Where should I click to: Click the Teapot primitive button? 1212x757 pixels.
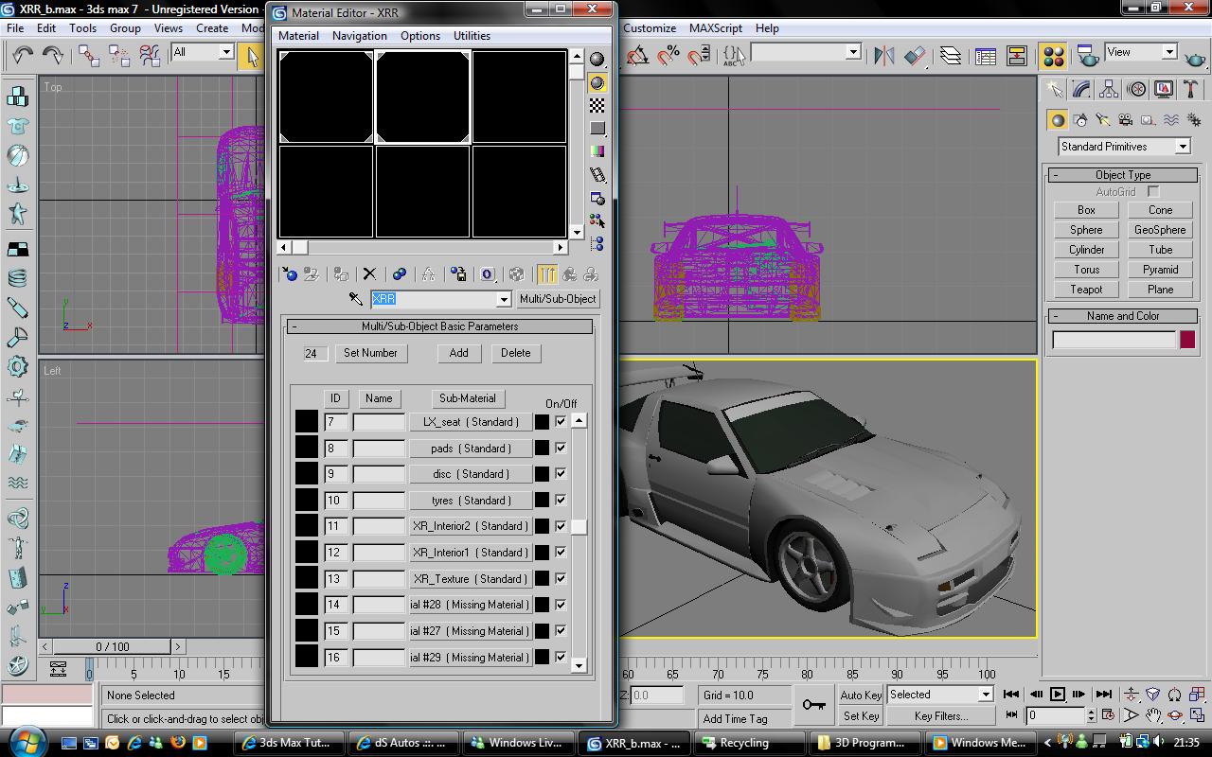click(1086, 290)
